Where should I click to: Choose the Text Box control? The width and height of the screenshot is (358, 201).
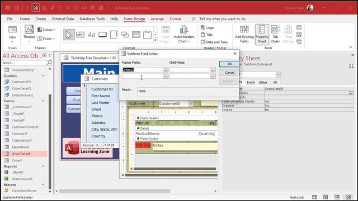80,35
